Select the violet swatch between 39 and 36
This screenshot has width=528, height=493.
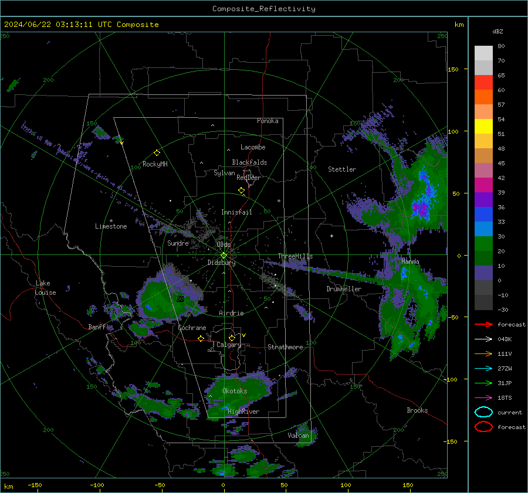pyautogui.click(x=483, y=199)
